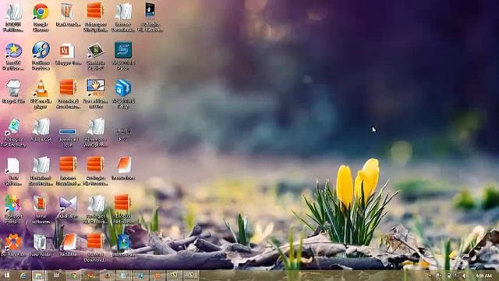Select the new softwares folder icon
Image resolution: width=499 pixels, height=281 pixels.
[41, 208]
